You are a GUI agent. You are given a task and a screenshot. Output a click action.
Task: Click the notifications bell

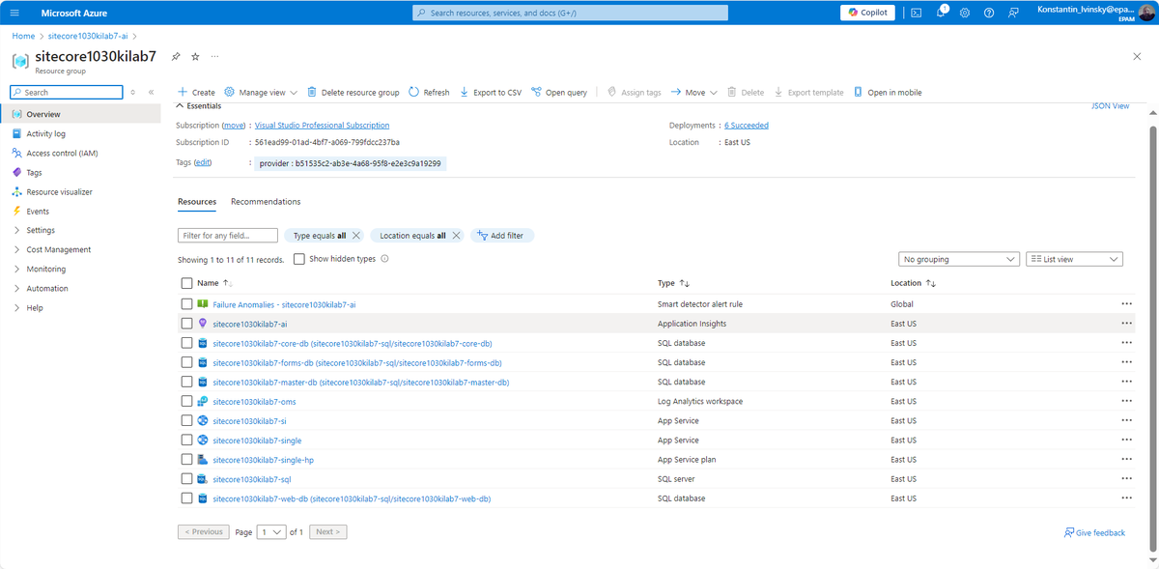[940, 12]
